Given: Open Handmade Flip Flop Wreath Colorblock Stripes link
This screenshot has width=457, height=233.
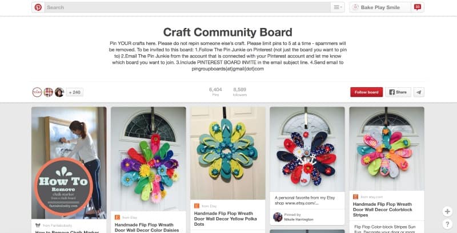Looking at the screenshot, I should (382, 210).
